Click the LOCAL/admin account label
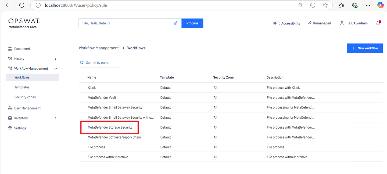The width and height of the screenshot is (387, 174). click(x=357, y=23)
